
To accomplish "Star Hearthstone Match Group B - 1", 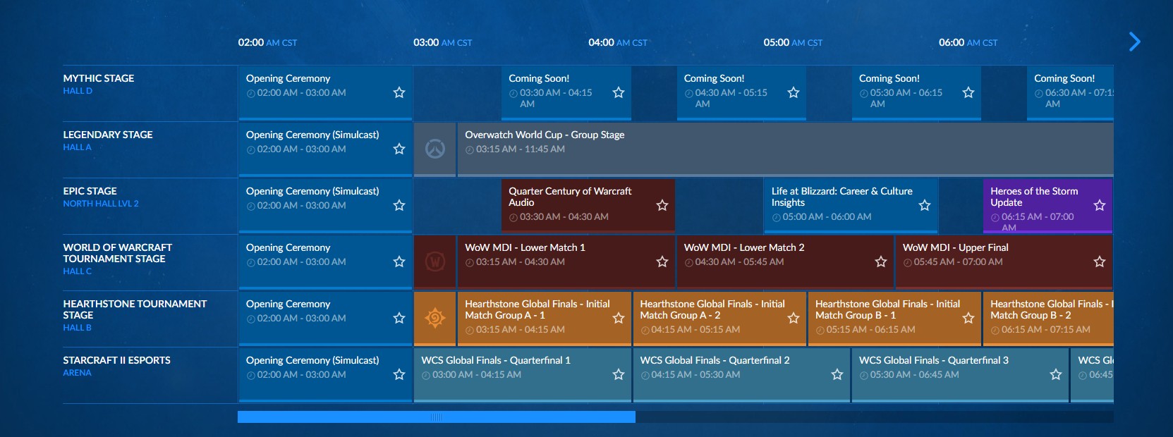I will click(968, 318).
